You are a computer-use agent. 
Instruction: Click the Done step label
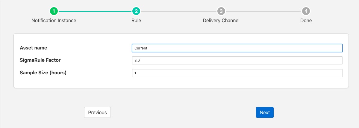(306, 21)
